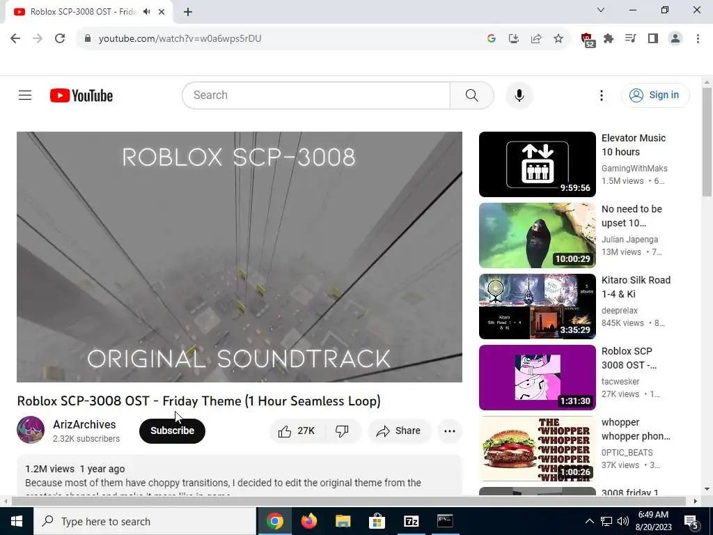Click the horizontal page scrollbar
713x535 pixels.
[x=350, y=501]
